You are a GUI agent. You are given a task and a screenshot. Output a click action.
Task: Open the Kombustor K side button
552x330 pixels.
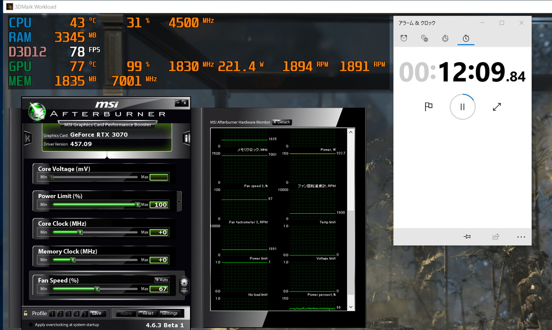coord(28,138)
